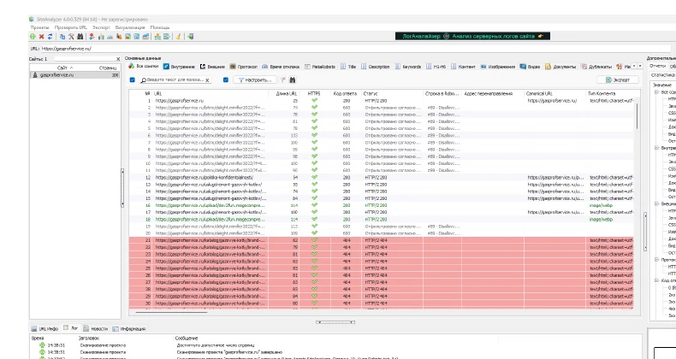676x359 pixels.
Task: Switch to the Контент tab
Action: point(463,67)
